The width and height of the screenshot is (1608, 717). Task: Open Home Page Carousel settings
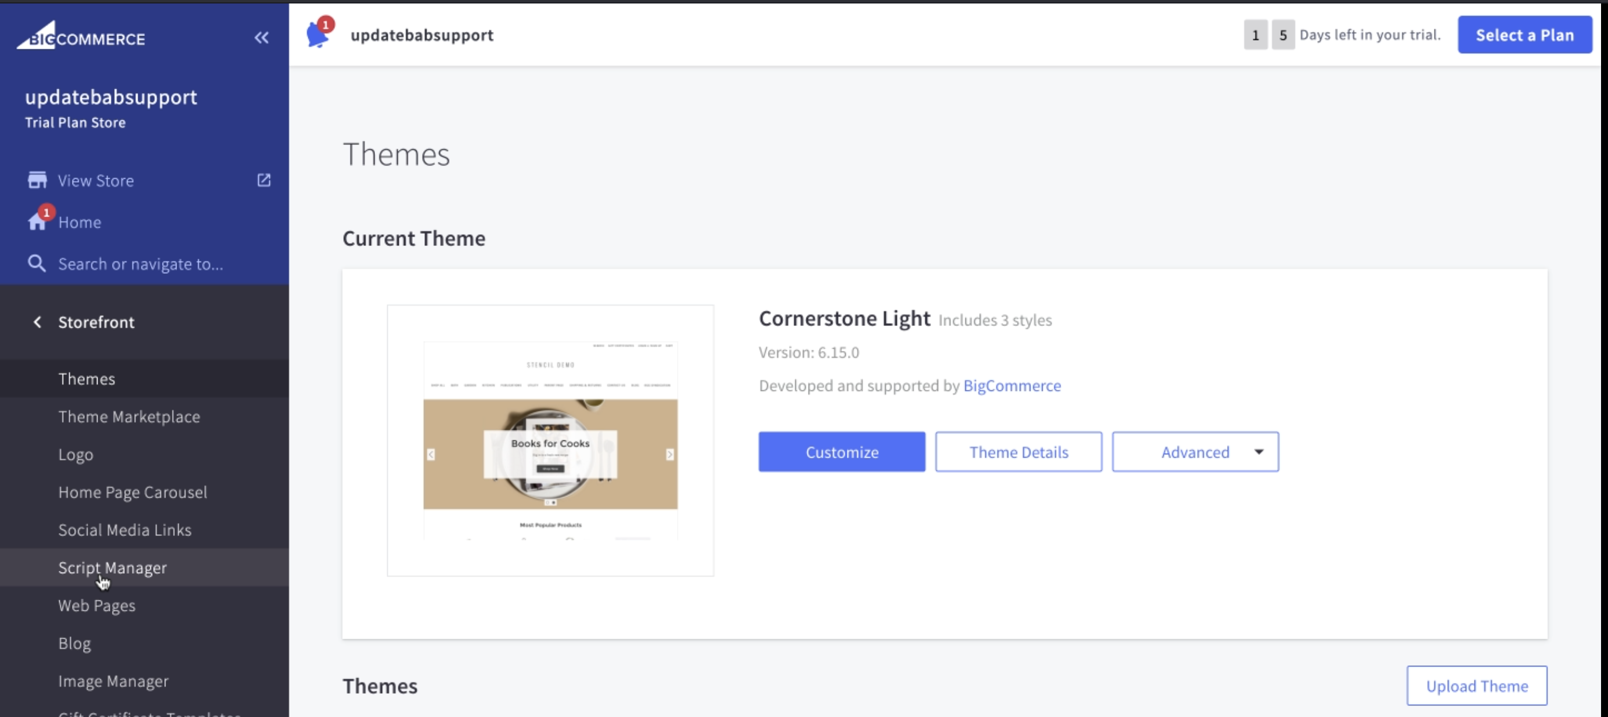(132, 493)
